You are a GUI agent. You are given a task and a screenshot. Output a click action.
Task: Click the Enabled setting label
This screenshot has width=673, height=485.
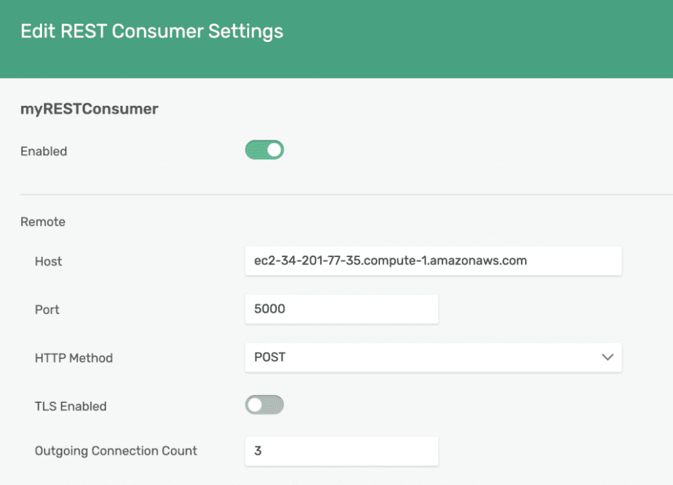coord(43,151)
